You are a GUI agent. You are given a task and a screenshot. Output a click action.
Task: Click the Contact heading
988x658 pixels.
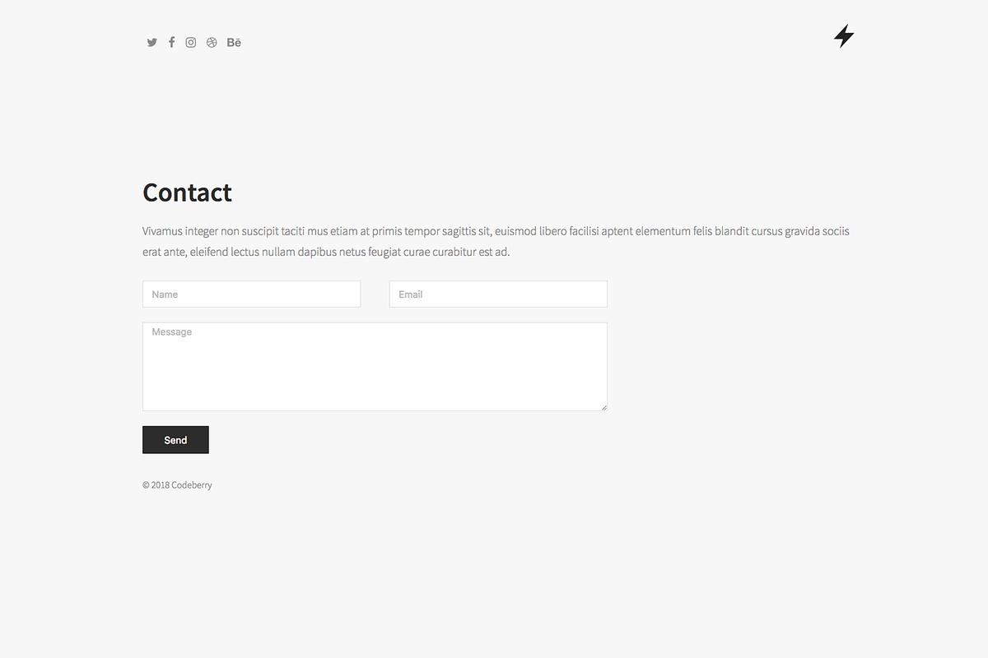click(187, 192)
